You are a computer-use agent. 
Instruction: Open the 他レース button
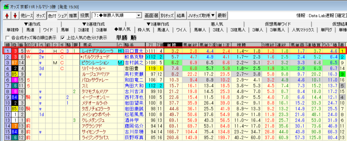point(27,16)
